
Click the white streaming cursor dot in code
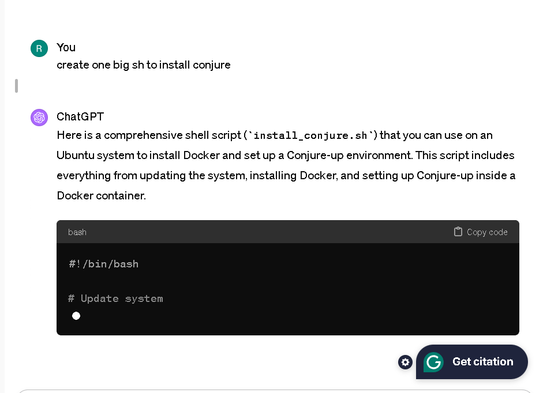coord(76,316)
